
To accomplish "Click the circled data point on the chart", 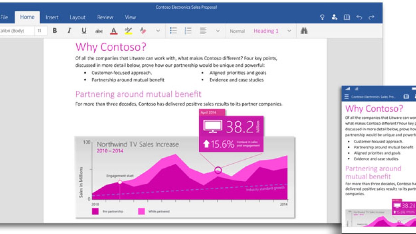I will tap(218, 170).
